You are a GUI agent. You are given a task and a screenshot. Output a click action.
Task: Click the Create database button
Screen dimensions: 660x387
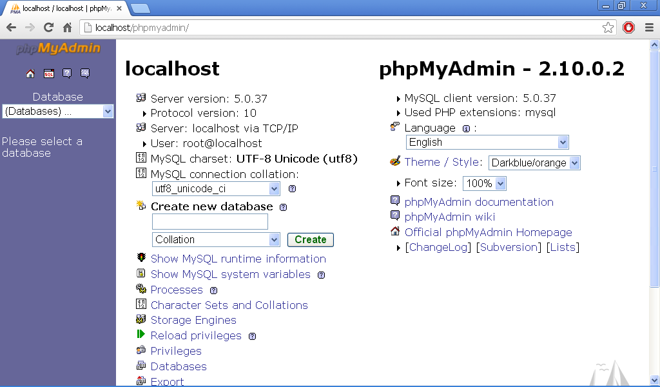311,239
